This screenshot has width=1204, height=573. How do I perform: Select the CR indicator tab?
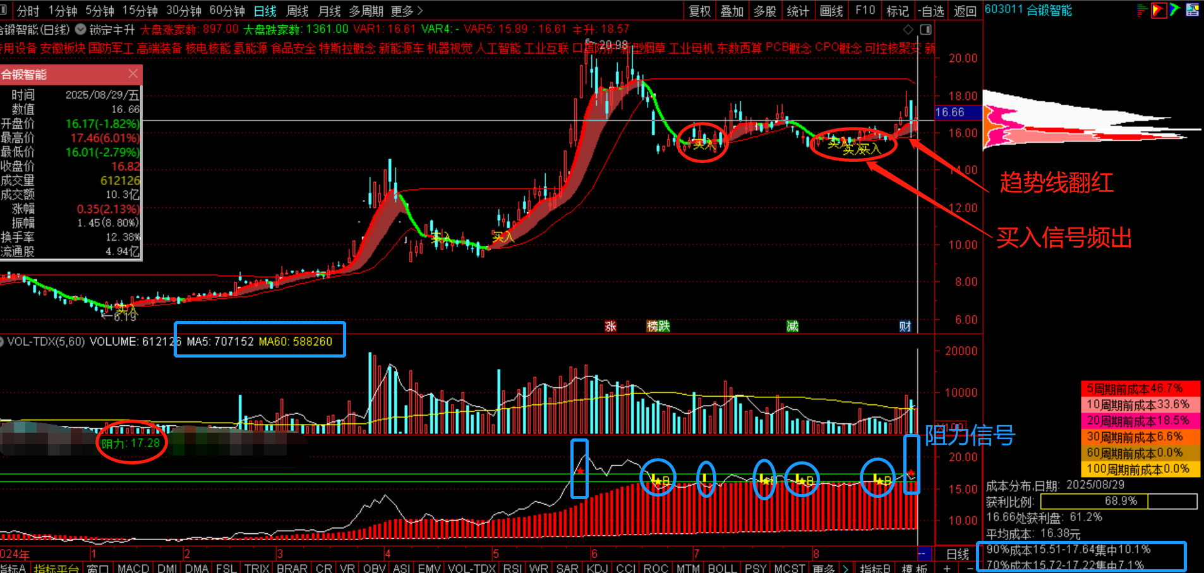pyautogui.click(x=323, y=568)
